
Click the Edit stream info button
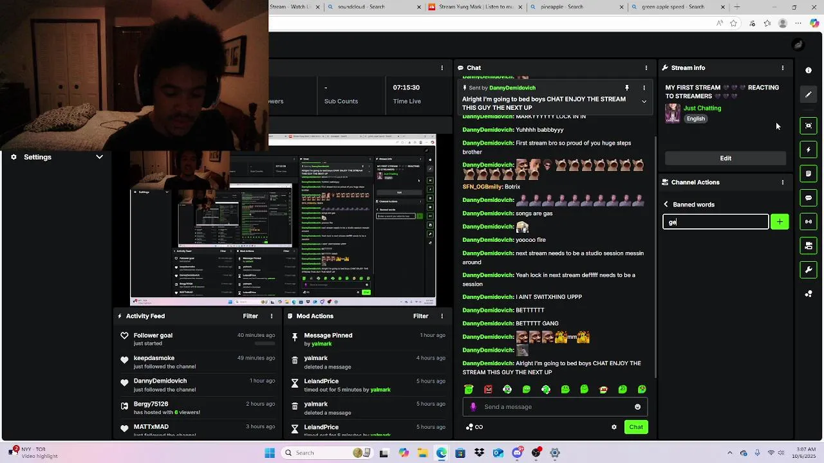726,158
